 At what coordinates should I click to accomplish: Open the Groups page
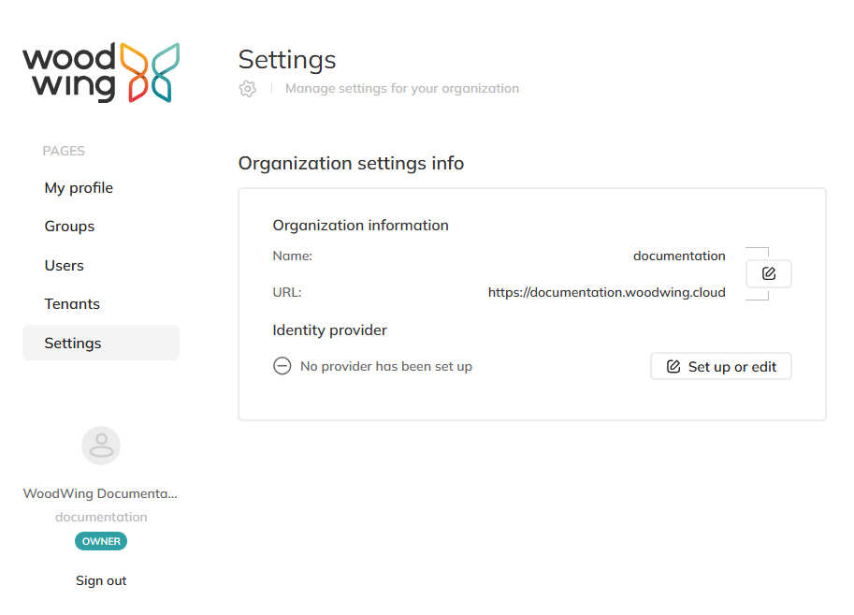point(69,226)
